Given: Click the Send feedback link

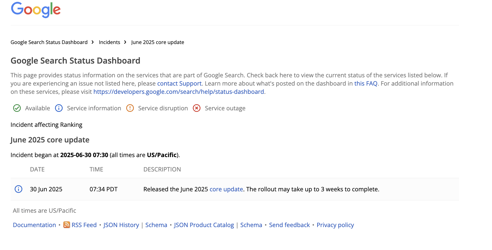Looking at the screenshot, I should (289, 225).
